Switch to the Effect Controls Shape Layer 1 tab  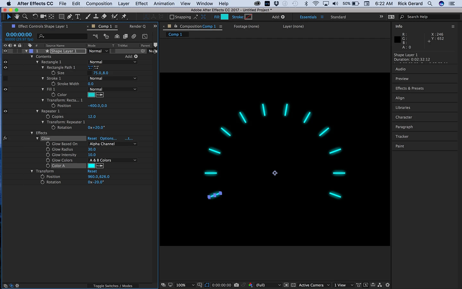click(43, 26)
